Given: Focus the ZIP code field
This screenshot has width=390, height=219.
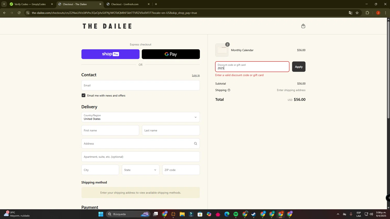Looking at the screenshot, I should click(181, 170).
